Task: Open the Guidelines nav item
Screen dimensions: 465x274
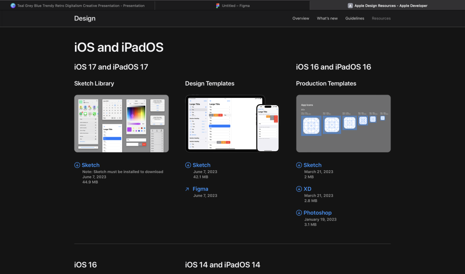Action: pos(355,19)
